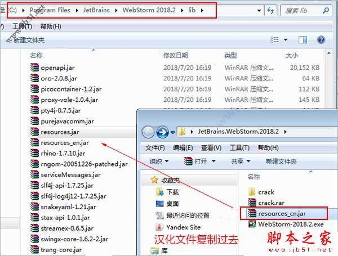The height and width of the screenshot is (256, 338).
Task: Click the resources_cn.jar archive icon
Action: click(x=252, y=213)
